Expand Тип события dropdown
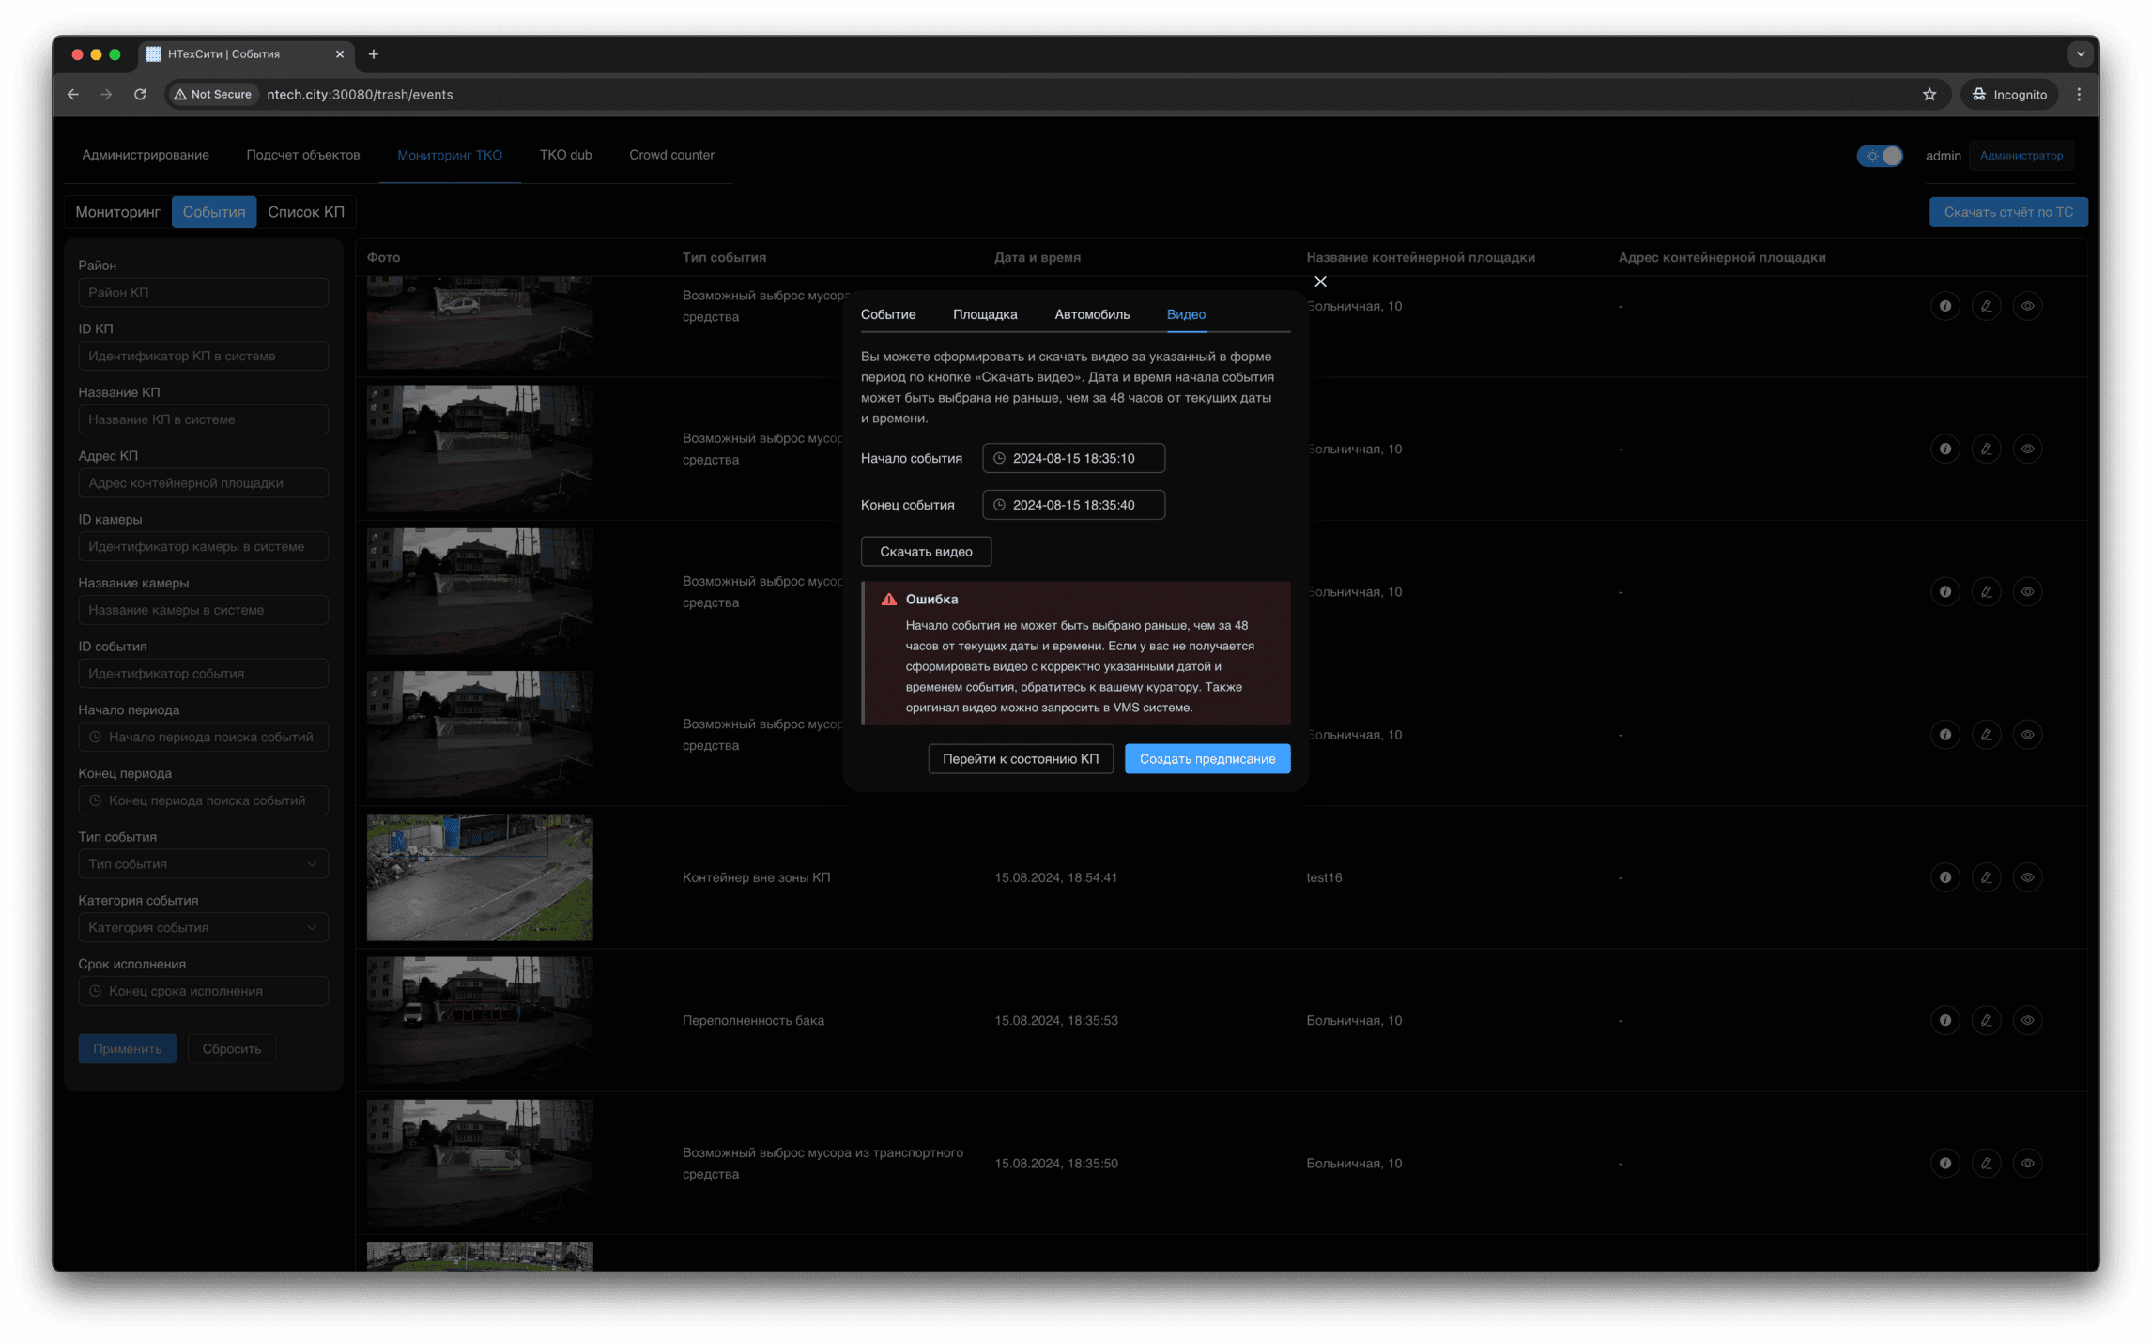2152x1341 pixels. pyautogui.click(x=203, y=864)
